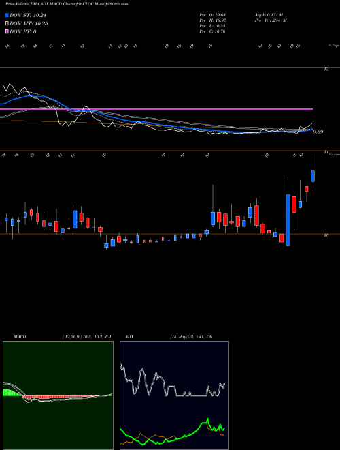Click the magenta horizontal line on EMA chart
Viewport: 340px width, 450px height.
(156, 109)
